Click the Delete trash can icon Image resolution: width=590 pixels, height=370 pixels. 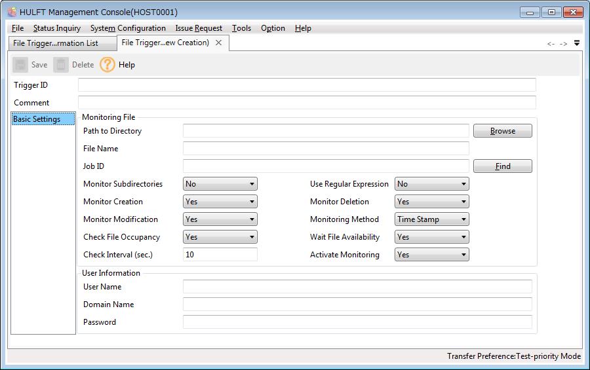61,65
